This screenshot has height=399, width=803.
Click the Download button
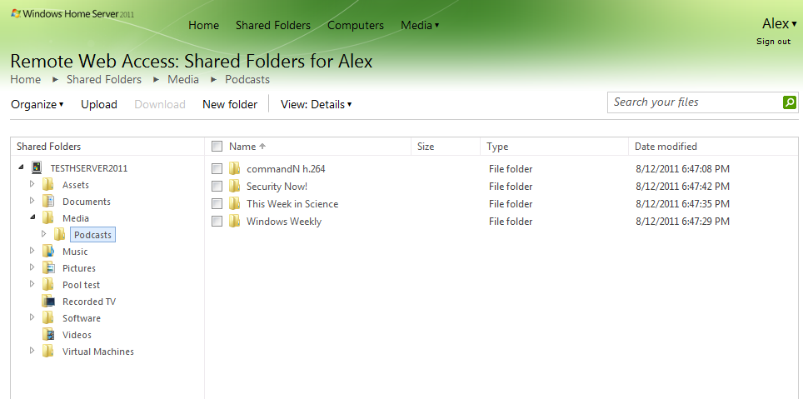tap(160, 104)
